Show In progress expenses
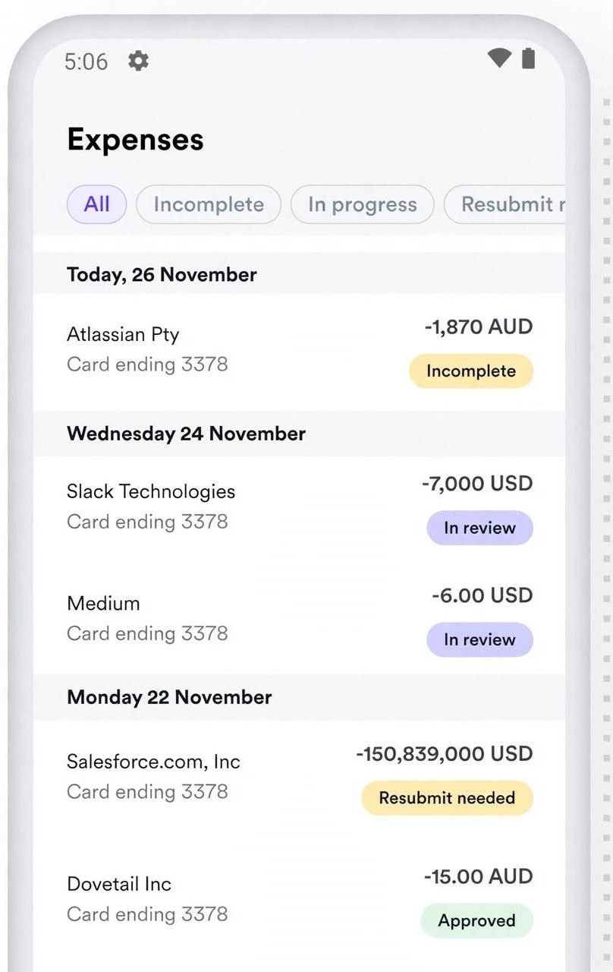The image size is (613, 972). tap(363, 204)
